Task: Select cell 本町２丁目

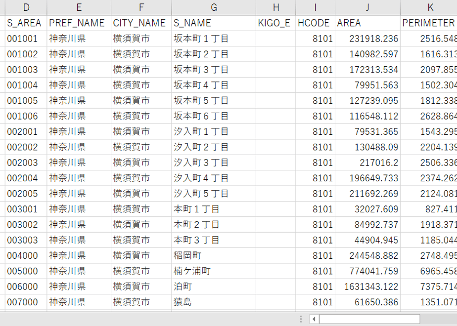Action: click(214, 225)
